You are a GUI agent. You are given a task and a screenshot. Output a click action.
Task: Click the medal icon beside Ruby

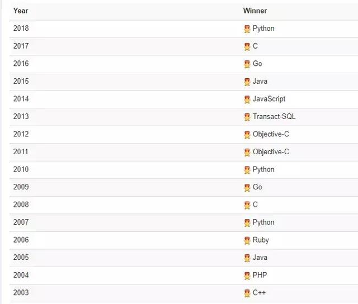[247, 240]
